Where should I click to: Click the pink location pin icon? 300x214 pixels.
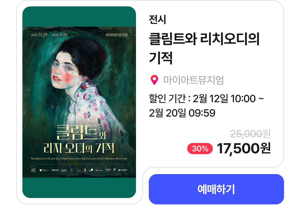click(x=154, y=80)
